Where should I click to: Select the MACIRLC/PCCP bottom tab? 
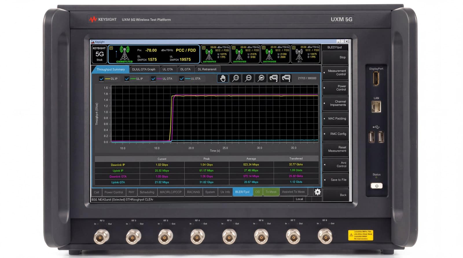pyautogui.click(x=171, y=192)
